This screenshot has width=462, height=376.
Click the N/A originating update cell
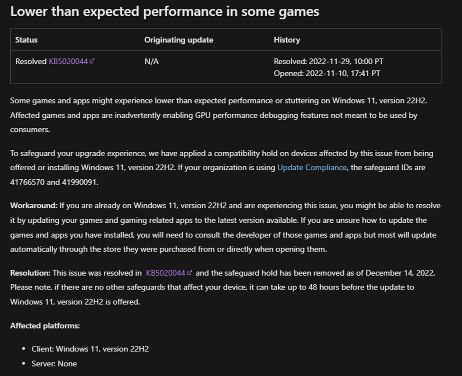tap(152, 61)
